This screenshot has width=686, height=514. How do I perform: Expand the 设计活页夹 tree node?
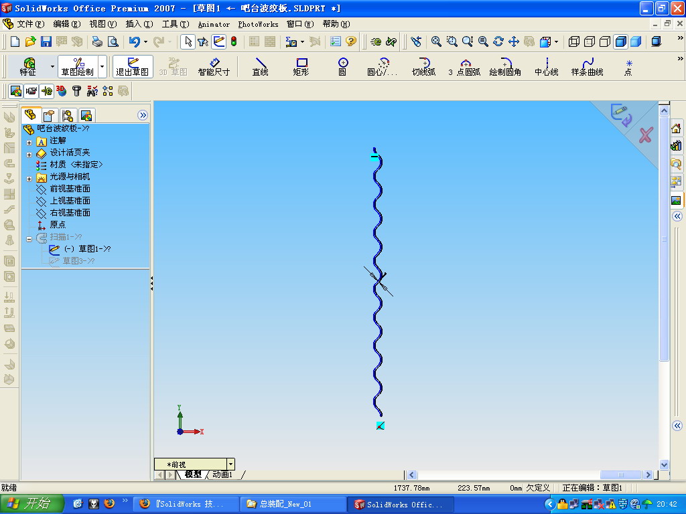click(29, 155)
